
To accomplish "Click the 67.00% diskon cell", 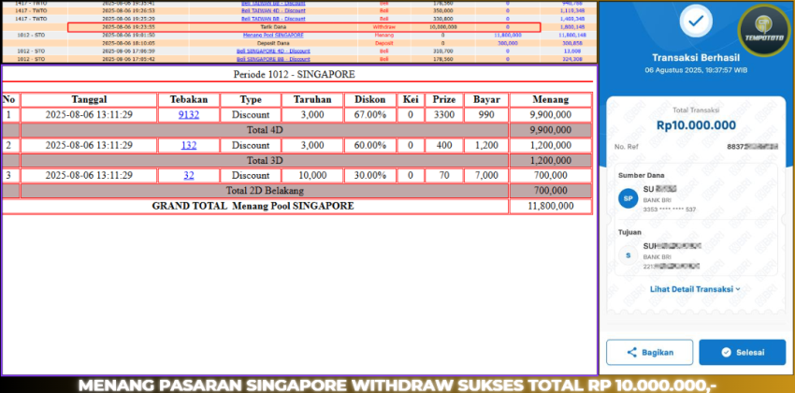I will (370, 115).
